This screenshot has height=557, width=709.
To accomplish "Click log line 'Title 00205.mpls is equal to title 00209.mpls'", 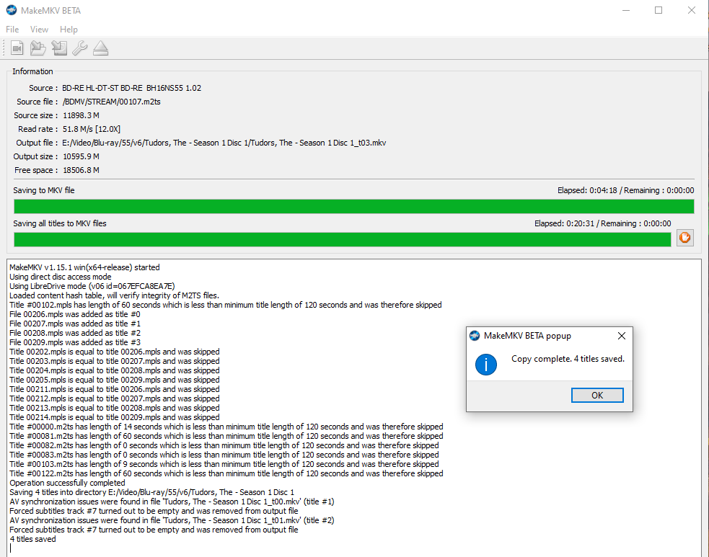I will (115, 380).
